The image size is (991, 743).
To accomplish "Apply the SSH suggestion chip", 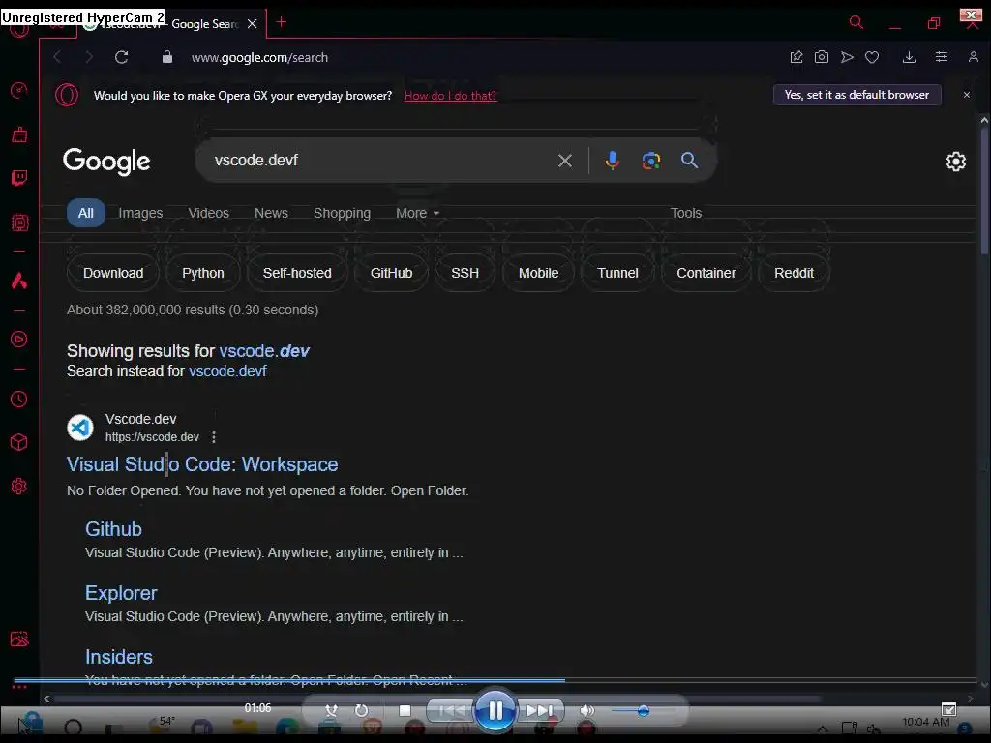I will point(465,273).
